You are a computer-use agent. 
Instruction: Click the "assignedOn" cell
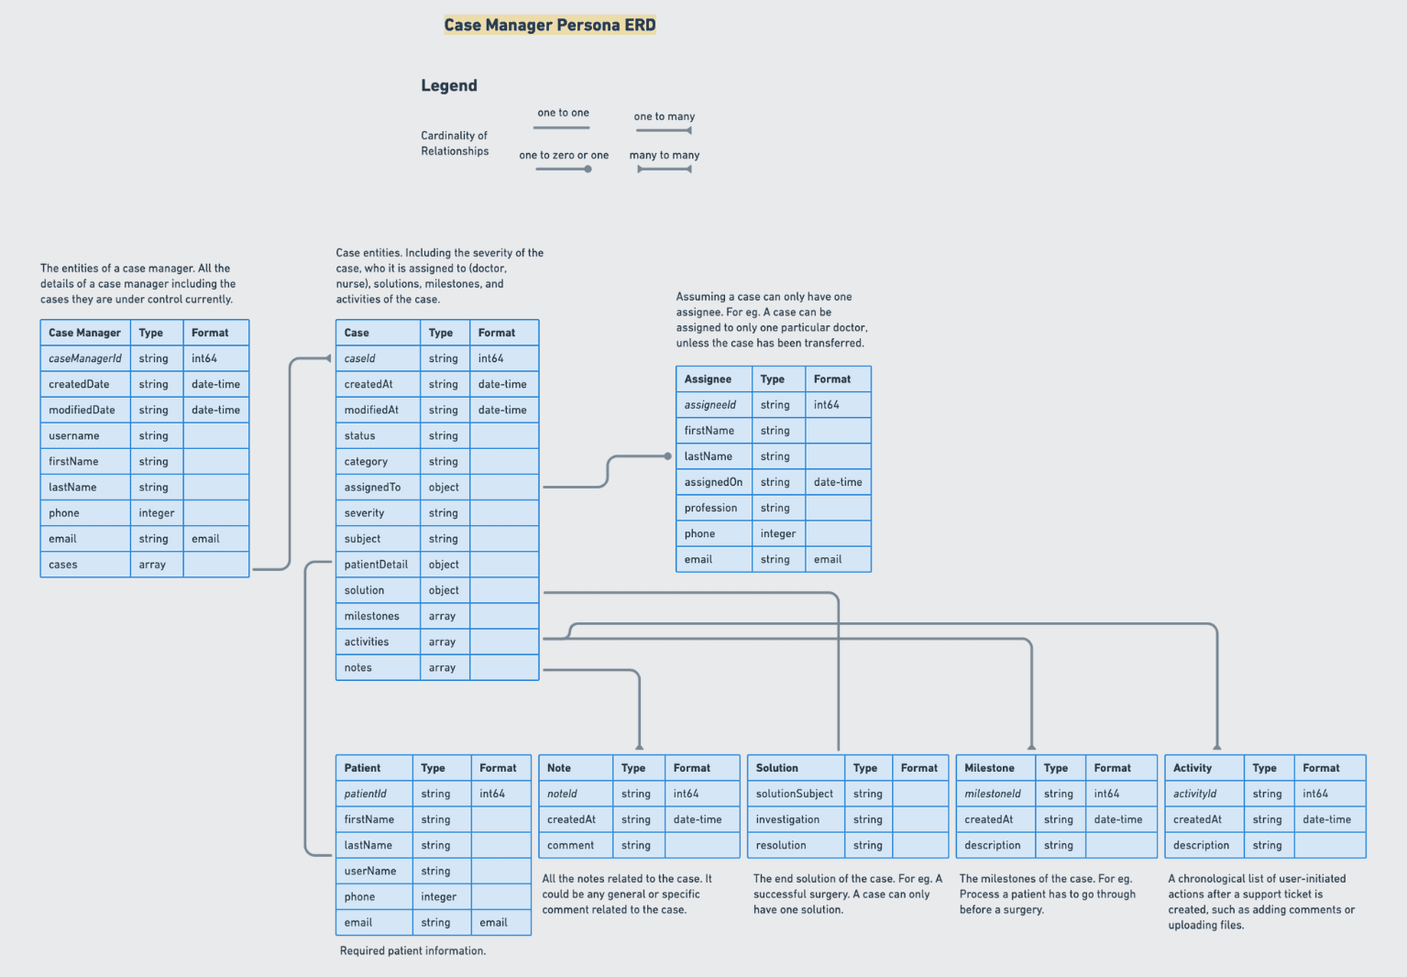pos(714,482)
